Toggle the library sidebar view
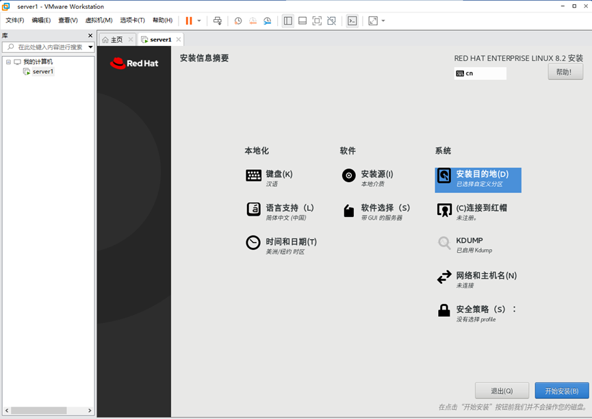 point(287,21)
